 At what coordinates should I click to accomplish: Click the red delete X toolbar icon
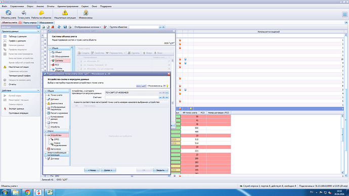(53, 27)
